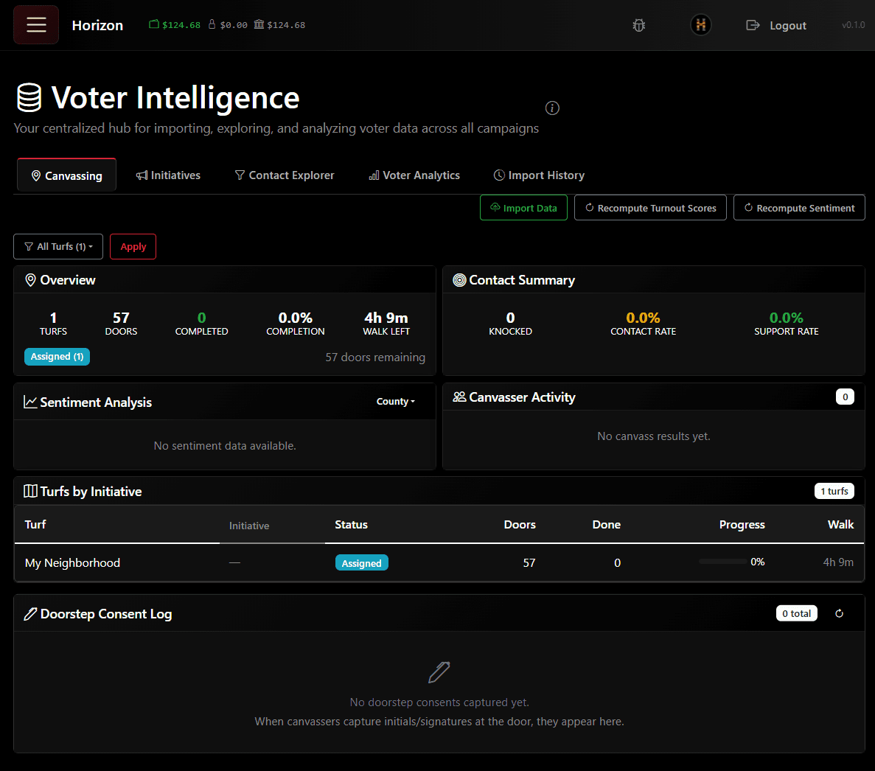
Task: Click the Canvasser Activity 0 count badge
Action: [x=845, y=397]
